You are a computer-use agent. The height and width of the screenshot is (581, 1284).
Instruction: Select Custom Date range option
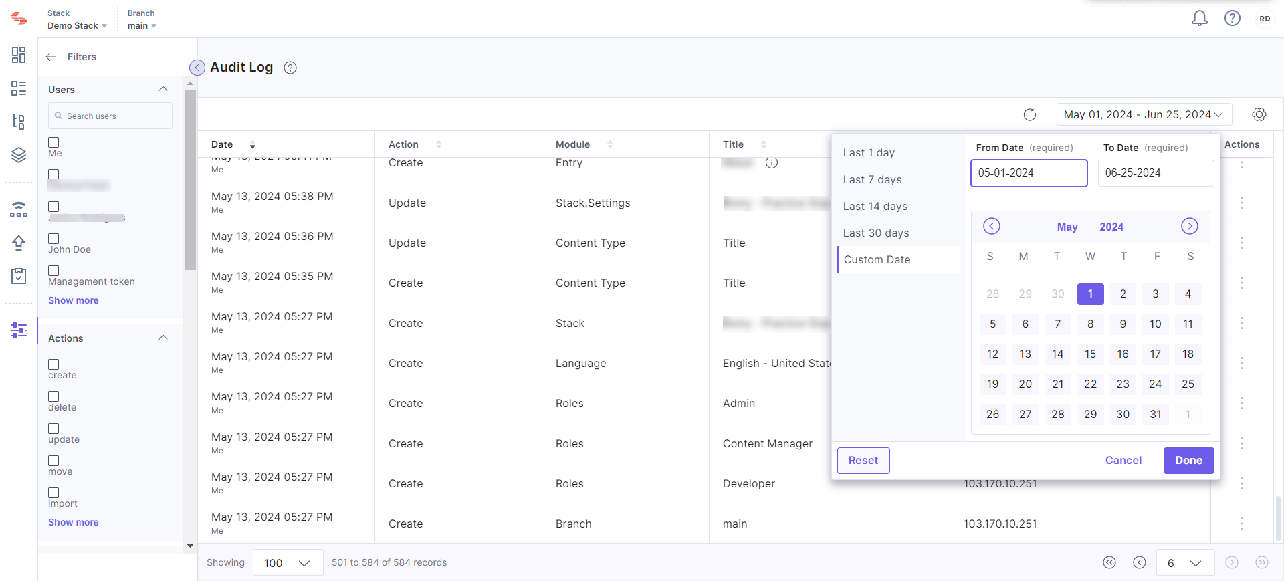(x=899, y=259)
